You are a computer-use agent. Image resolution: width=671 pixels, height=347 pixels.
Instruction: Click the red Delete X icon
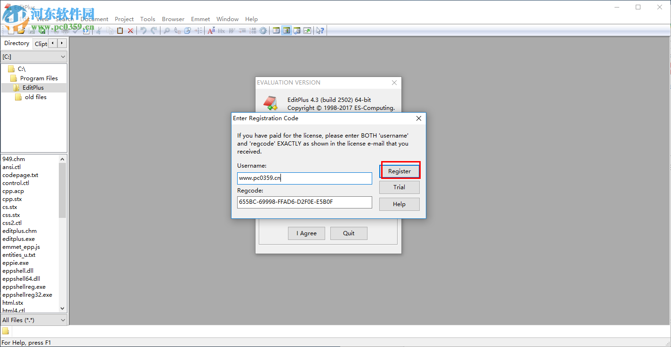pos(130,31)
